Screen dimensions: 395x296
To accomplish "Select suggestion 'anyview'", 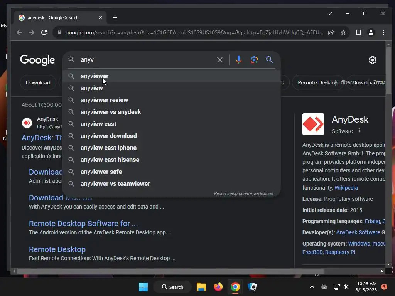I will (171, 88).
